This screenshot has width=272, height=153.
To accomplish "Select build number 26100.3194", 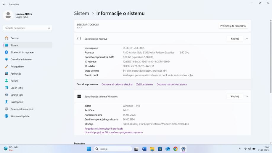I will (129, 119).
